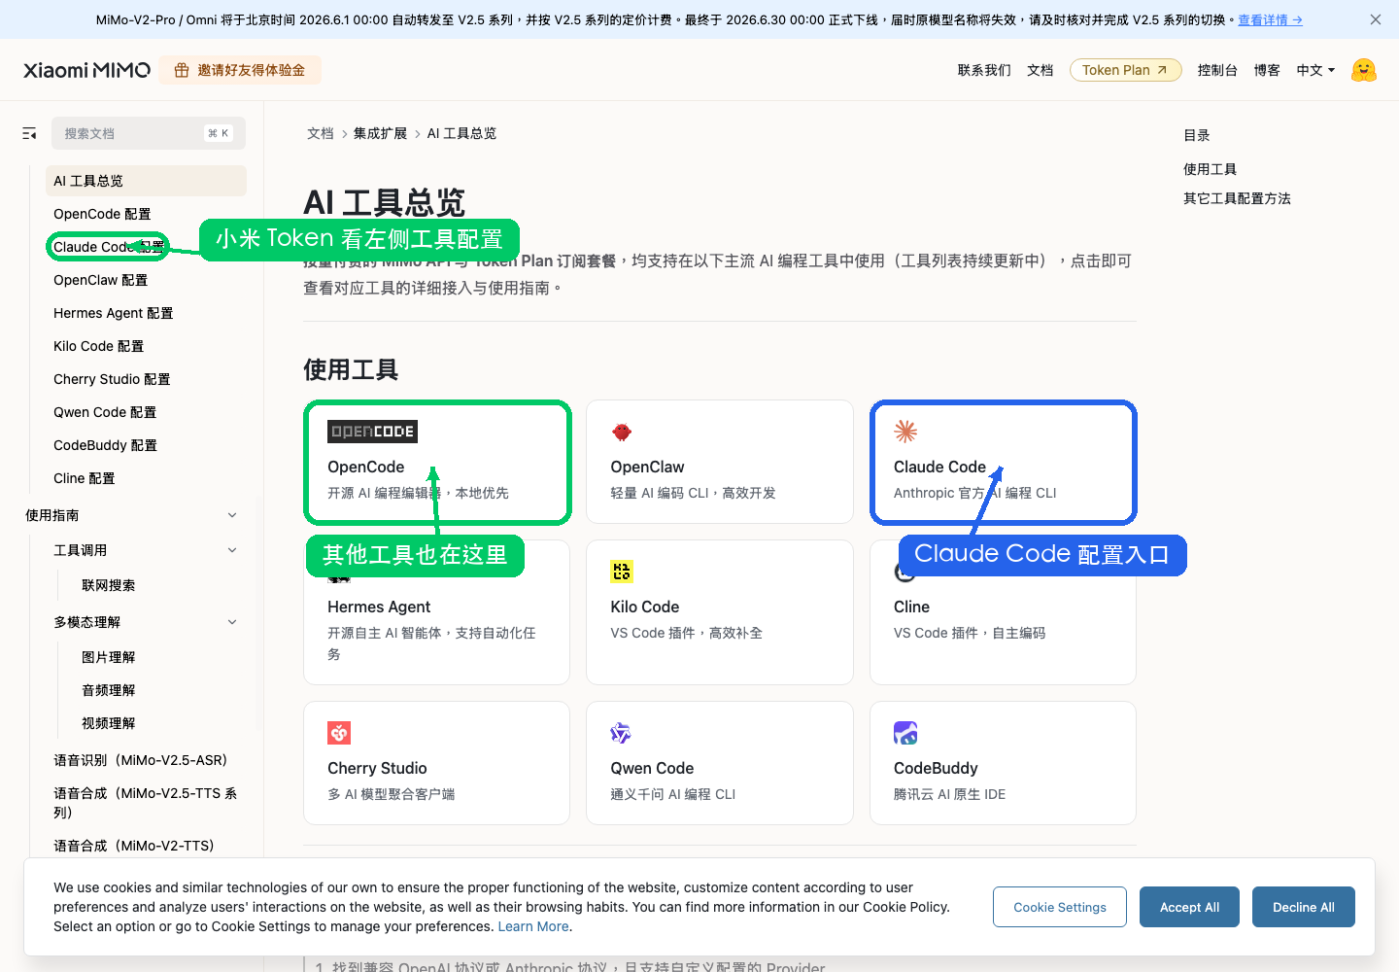Open the OpenCode tool card title
1399x972 pixels.
coord(365,467)
